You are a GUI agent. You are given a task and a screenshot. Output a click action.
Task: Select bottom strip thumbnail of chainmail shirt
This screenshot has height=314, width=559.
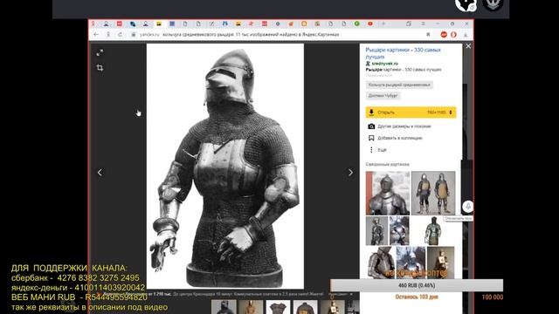click(x=278, y=307)
